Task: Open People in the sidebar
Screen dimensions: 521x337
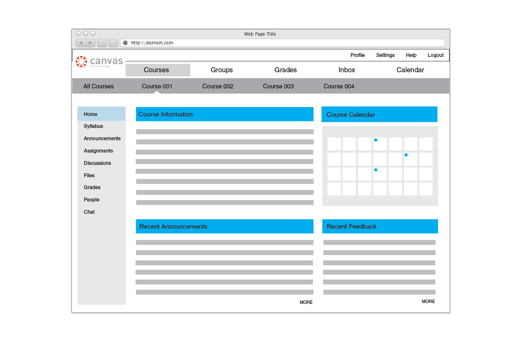Action: click(x=91, y=200)
